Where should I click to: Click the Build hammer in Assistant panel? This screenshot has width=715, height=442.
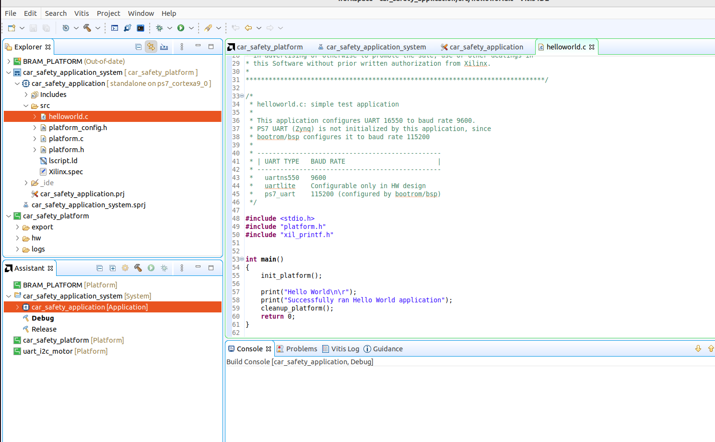(x=138, y=268)
